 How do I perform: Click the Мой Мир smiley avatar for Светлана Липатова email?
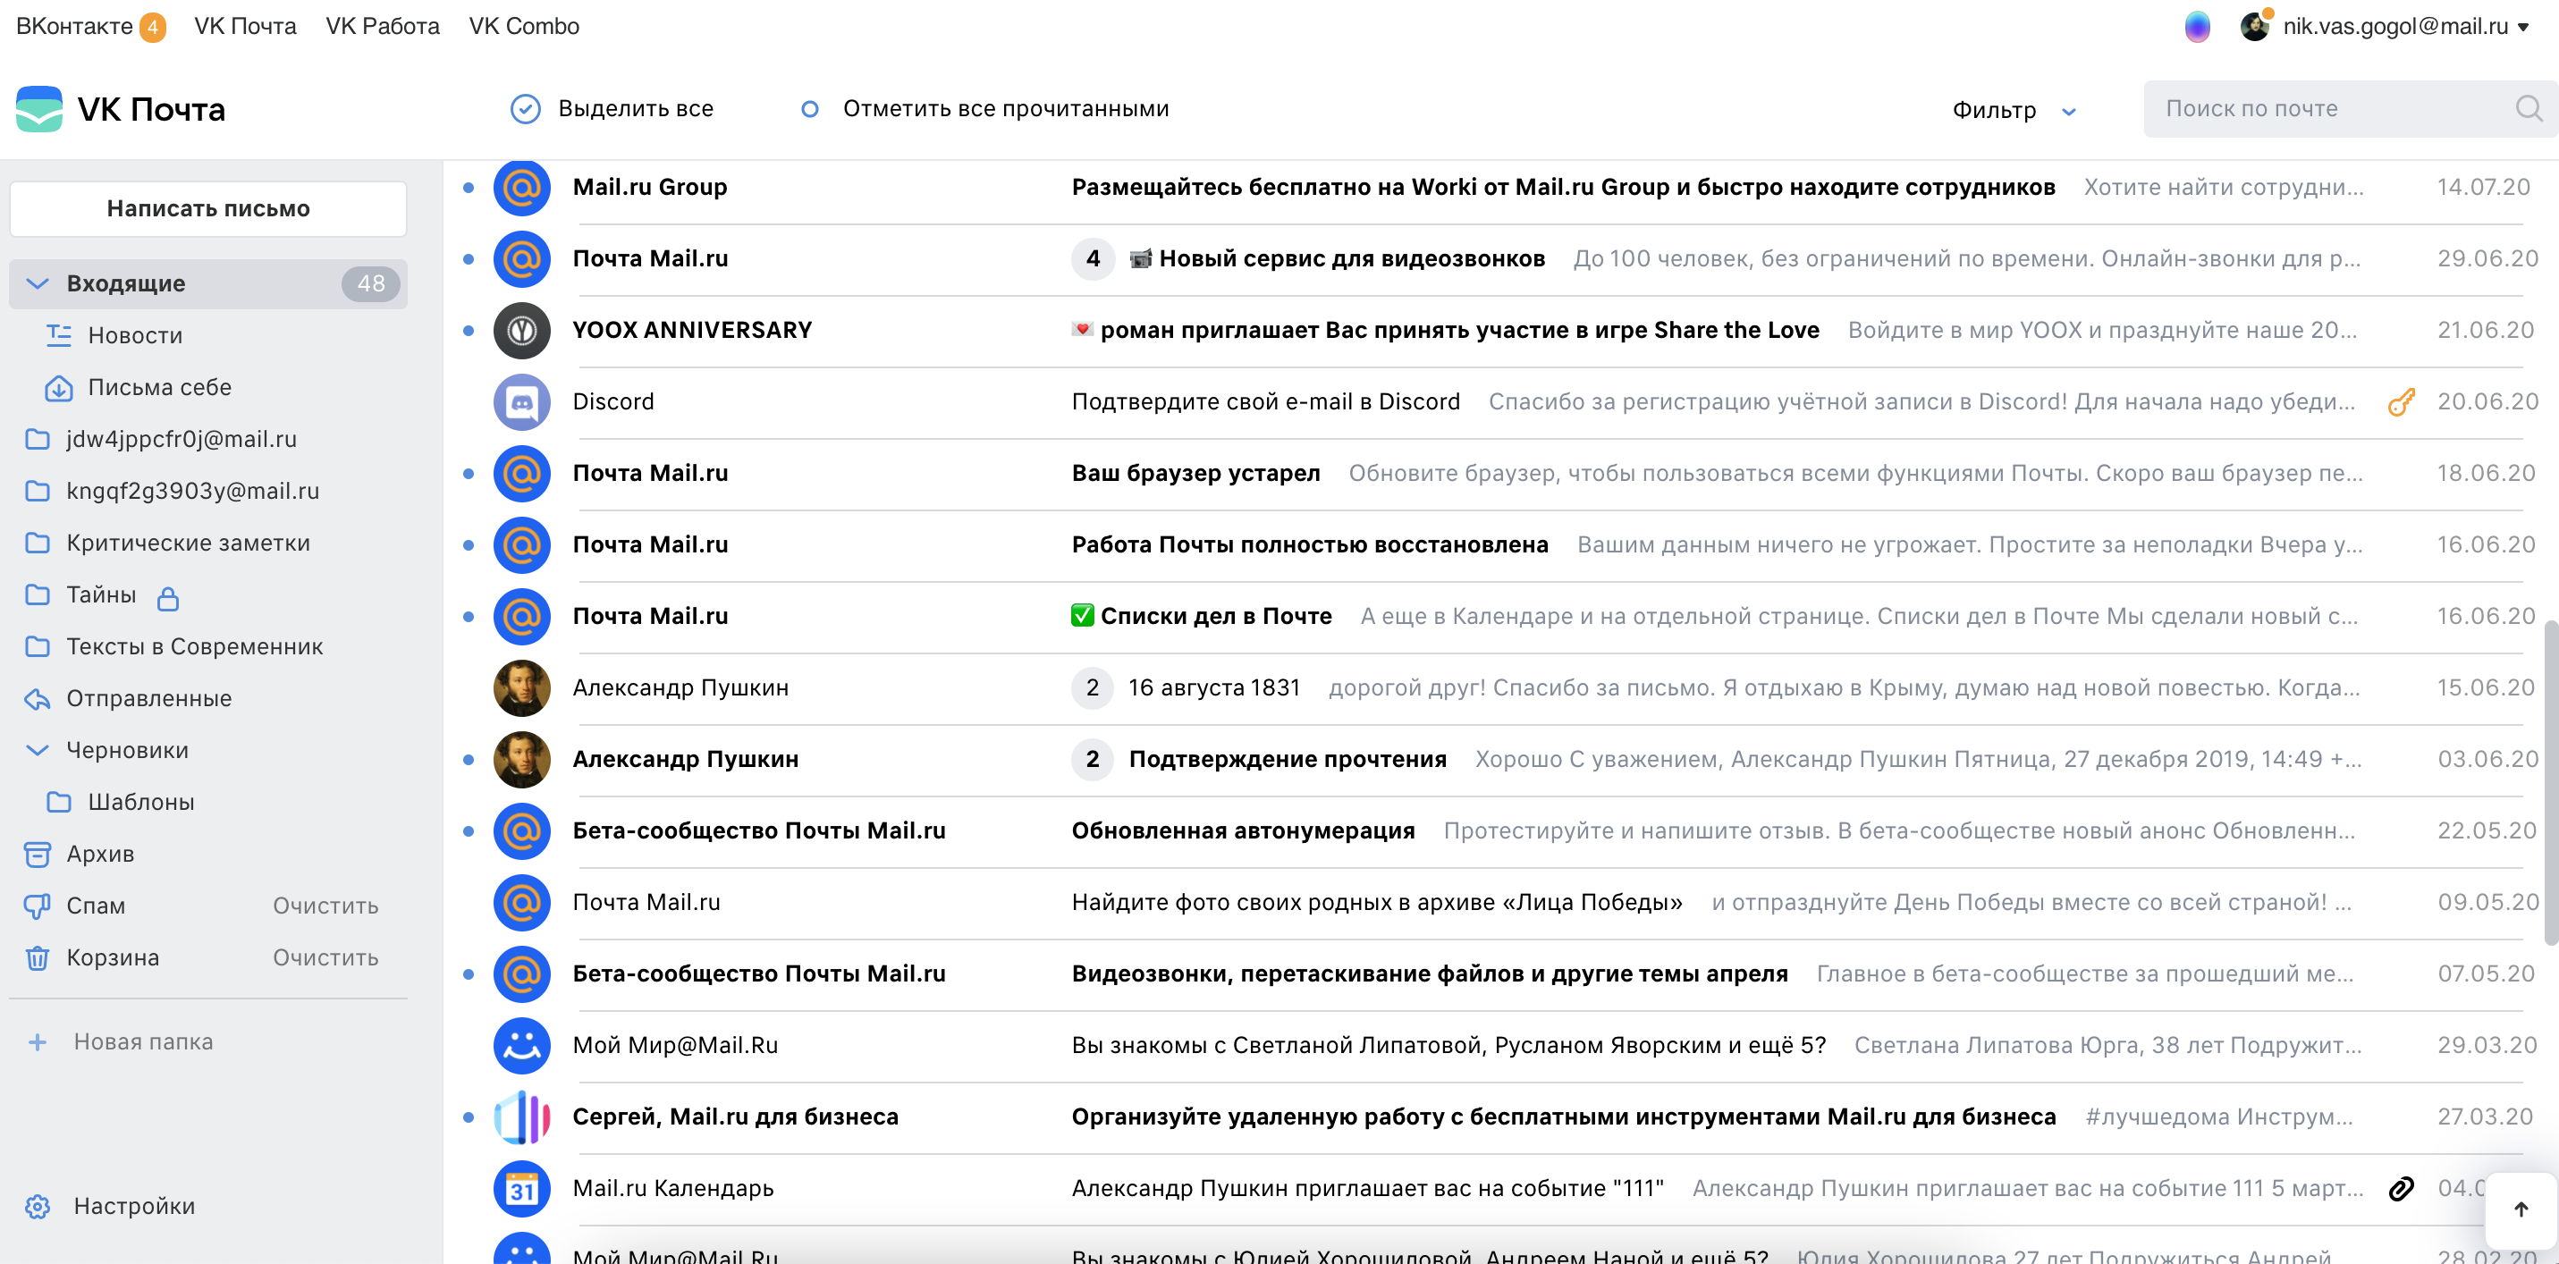pos(521,1046)
